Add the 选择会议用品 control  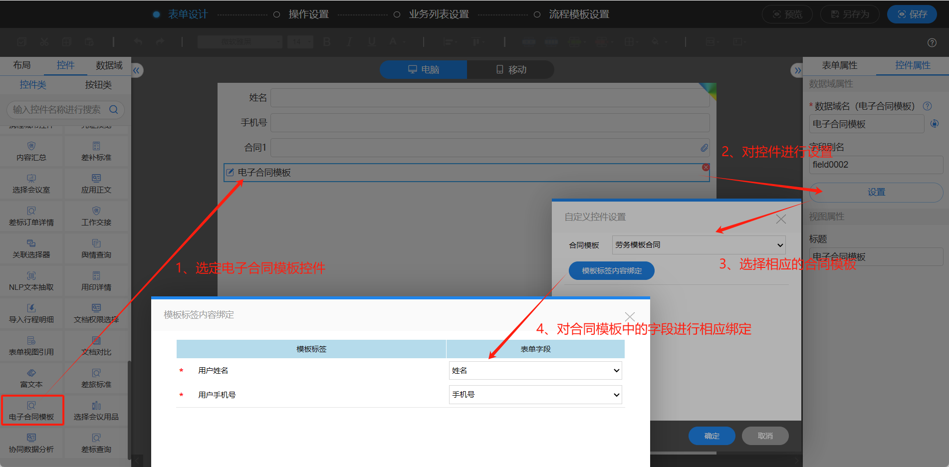[x=96, y=411]
